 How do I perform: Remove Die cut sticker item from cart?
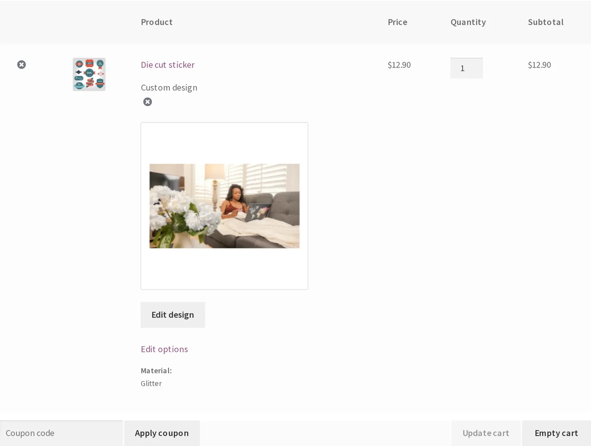coord(21,65)
